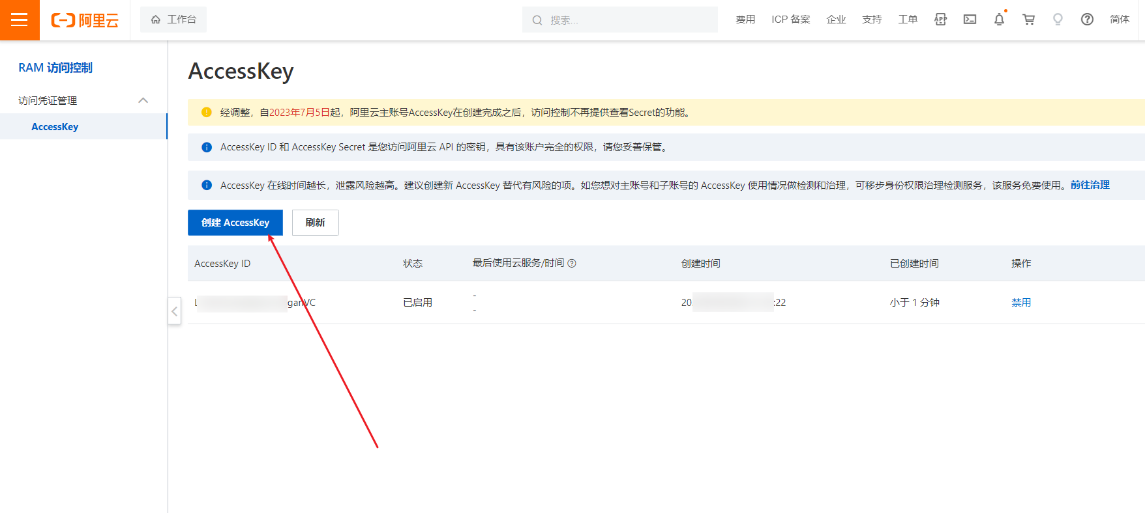Open the notifications bell
This screenshot has height=513, width=1145.
pos(999,20)
